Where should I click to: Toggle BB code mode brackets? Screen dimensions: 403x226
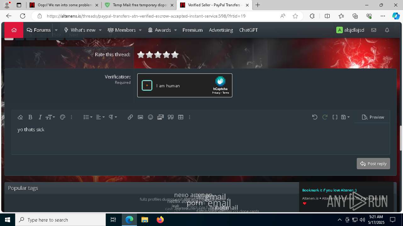[335, 117]
